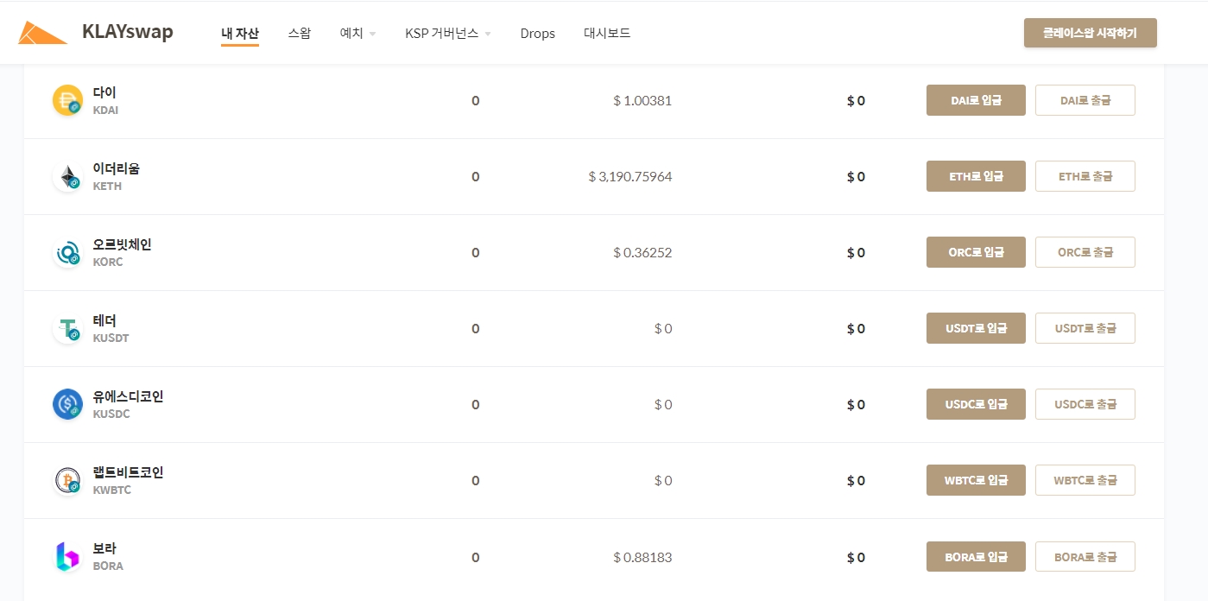Expand the KSP 거버넌스 dropdown menu
The height and width of the screenshot is (601, 1208).
click(x=447, y=34)
